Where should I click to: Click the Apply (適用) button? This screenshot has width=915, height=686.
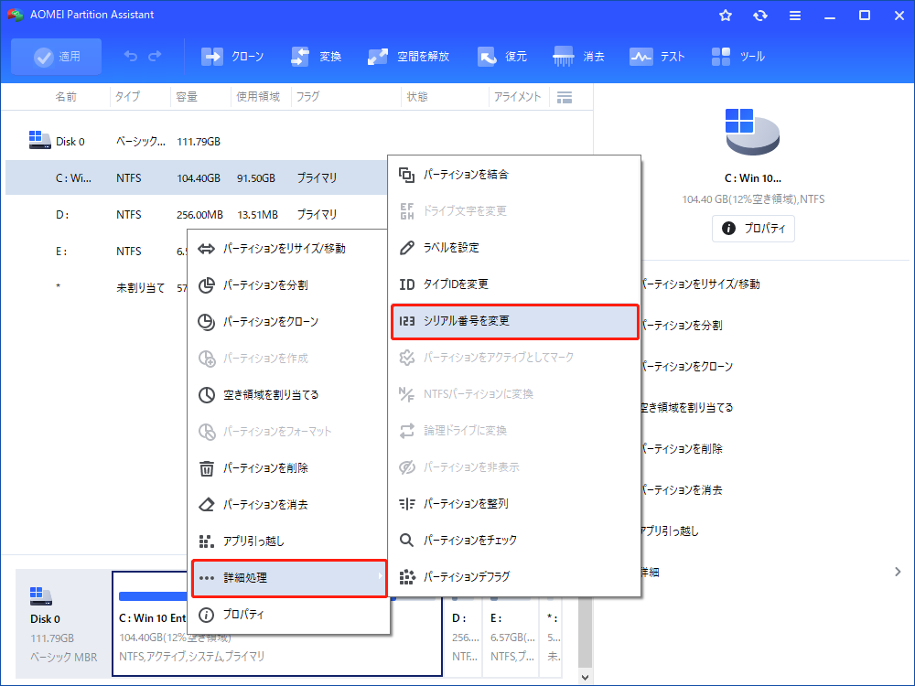tap(56, 57)
